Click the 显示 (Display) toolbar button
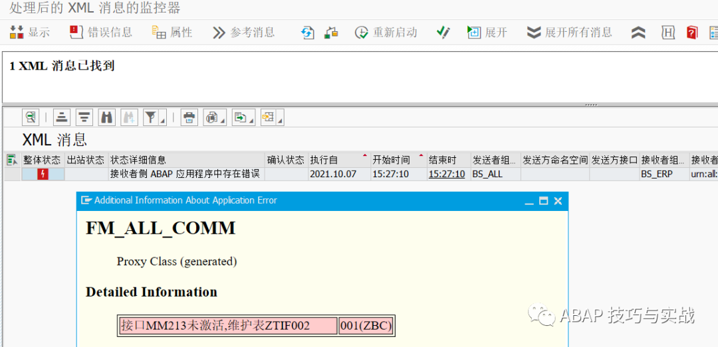The image size is (718, 347). [x=30, y=33]
